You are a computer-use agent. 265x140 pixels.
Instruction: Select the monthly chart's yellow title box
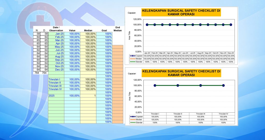pos(181,12)
